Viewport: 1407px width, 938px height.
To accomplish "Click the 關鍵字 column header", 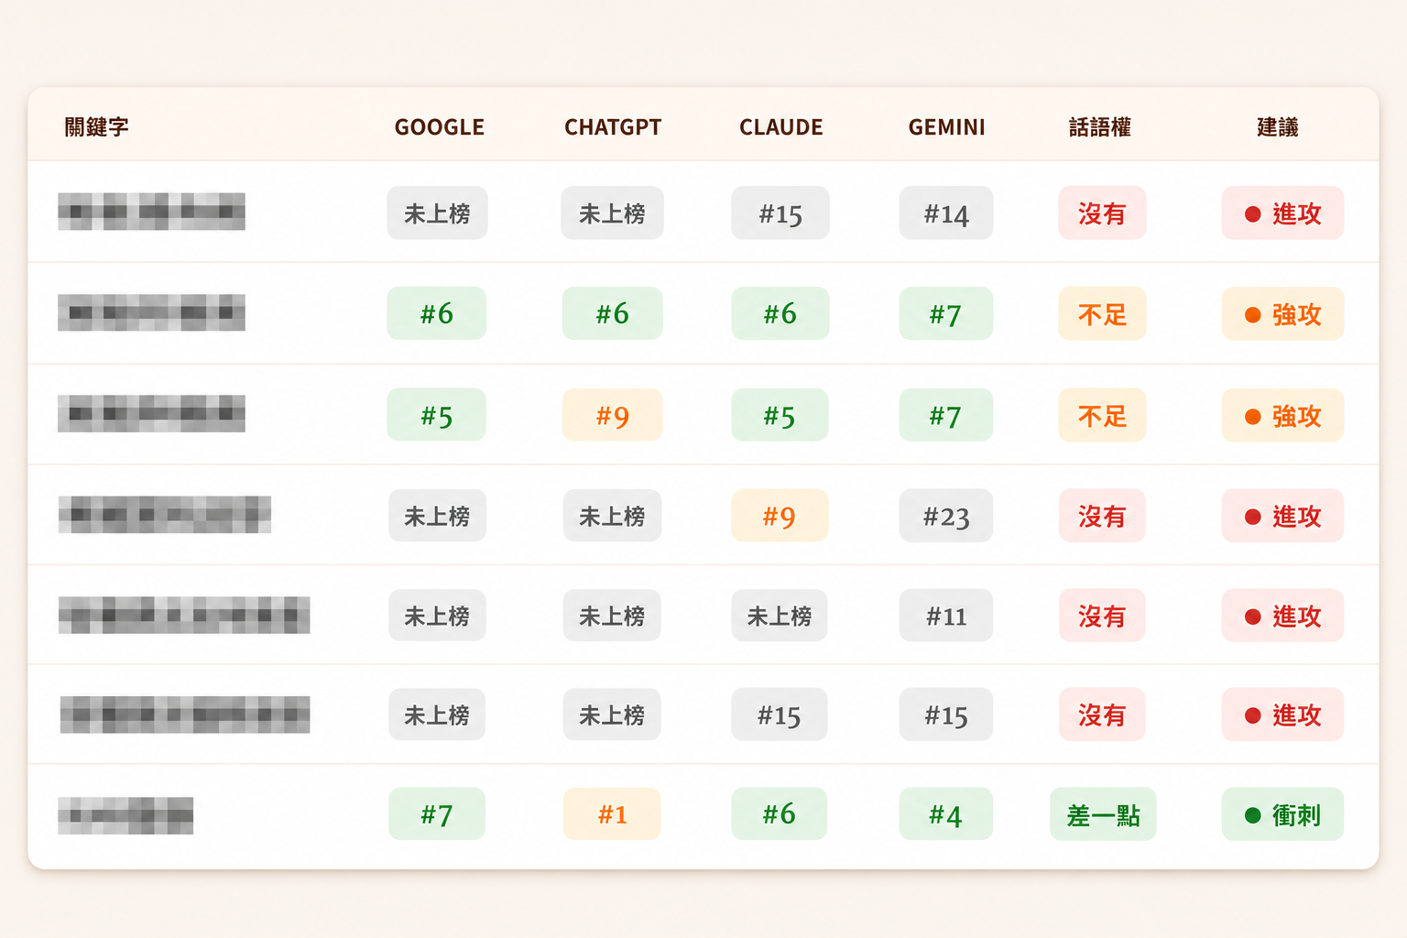I will [96, 127].
